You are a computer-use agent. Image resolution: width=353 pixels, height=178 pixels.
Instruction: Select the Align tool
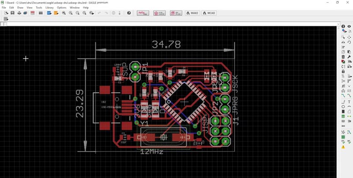click(343, 47)
